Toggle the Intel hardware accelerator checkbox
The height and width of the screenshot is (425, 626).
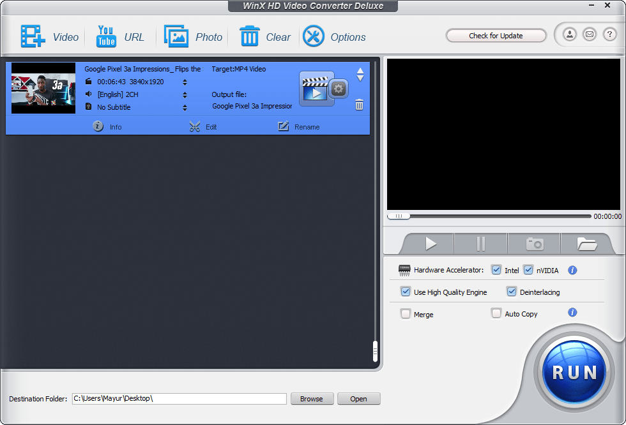click(x=496, y=270)
